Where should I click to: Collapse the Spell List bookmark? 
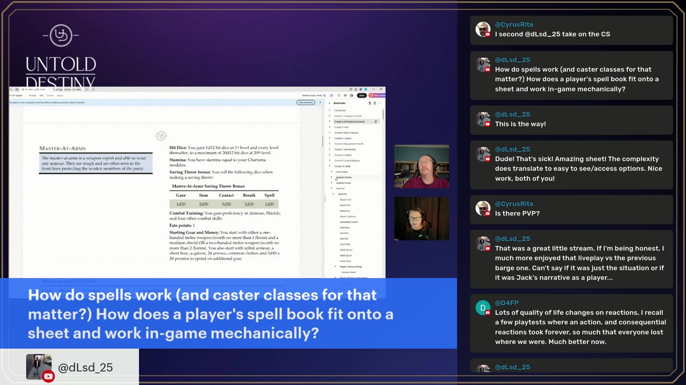[x=331, y=188]
